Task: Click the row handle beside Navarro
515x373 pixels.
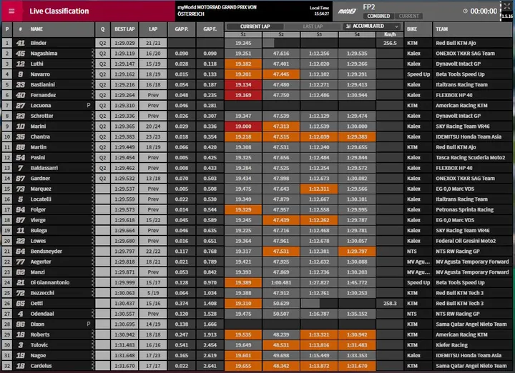Action: (93, 74)
